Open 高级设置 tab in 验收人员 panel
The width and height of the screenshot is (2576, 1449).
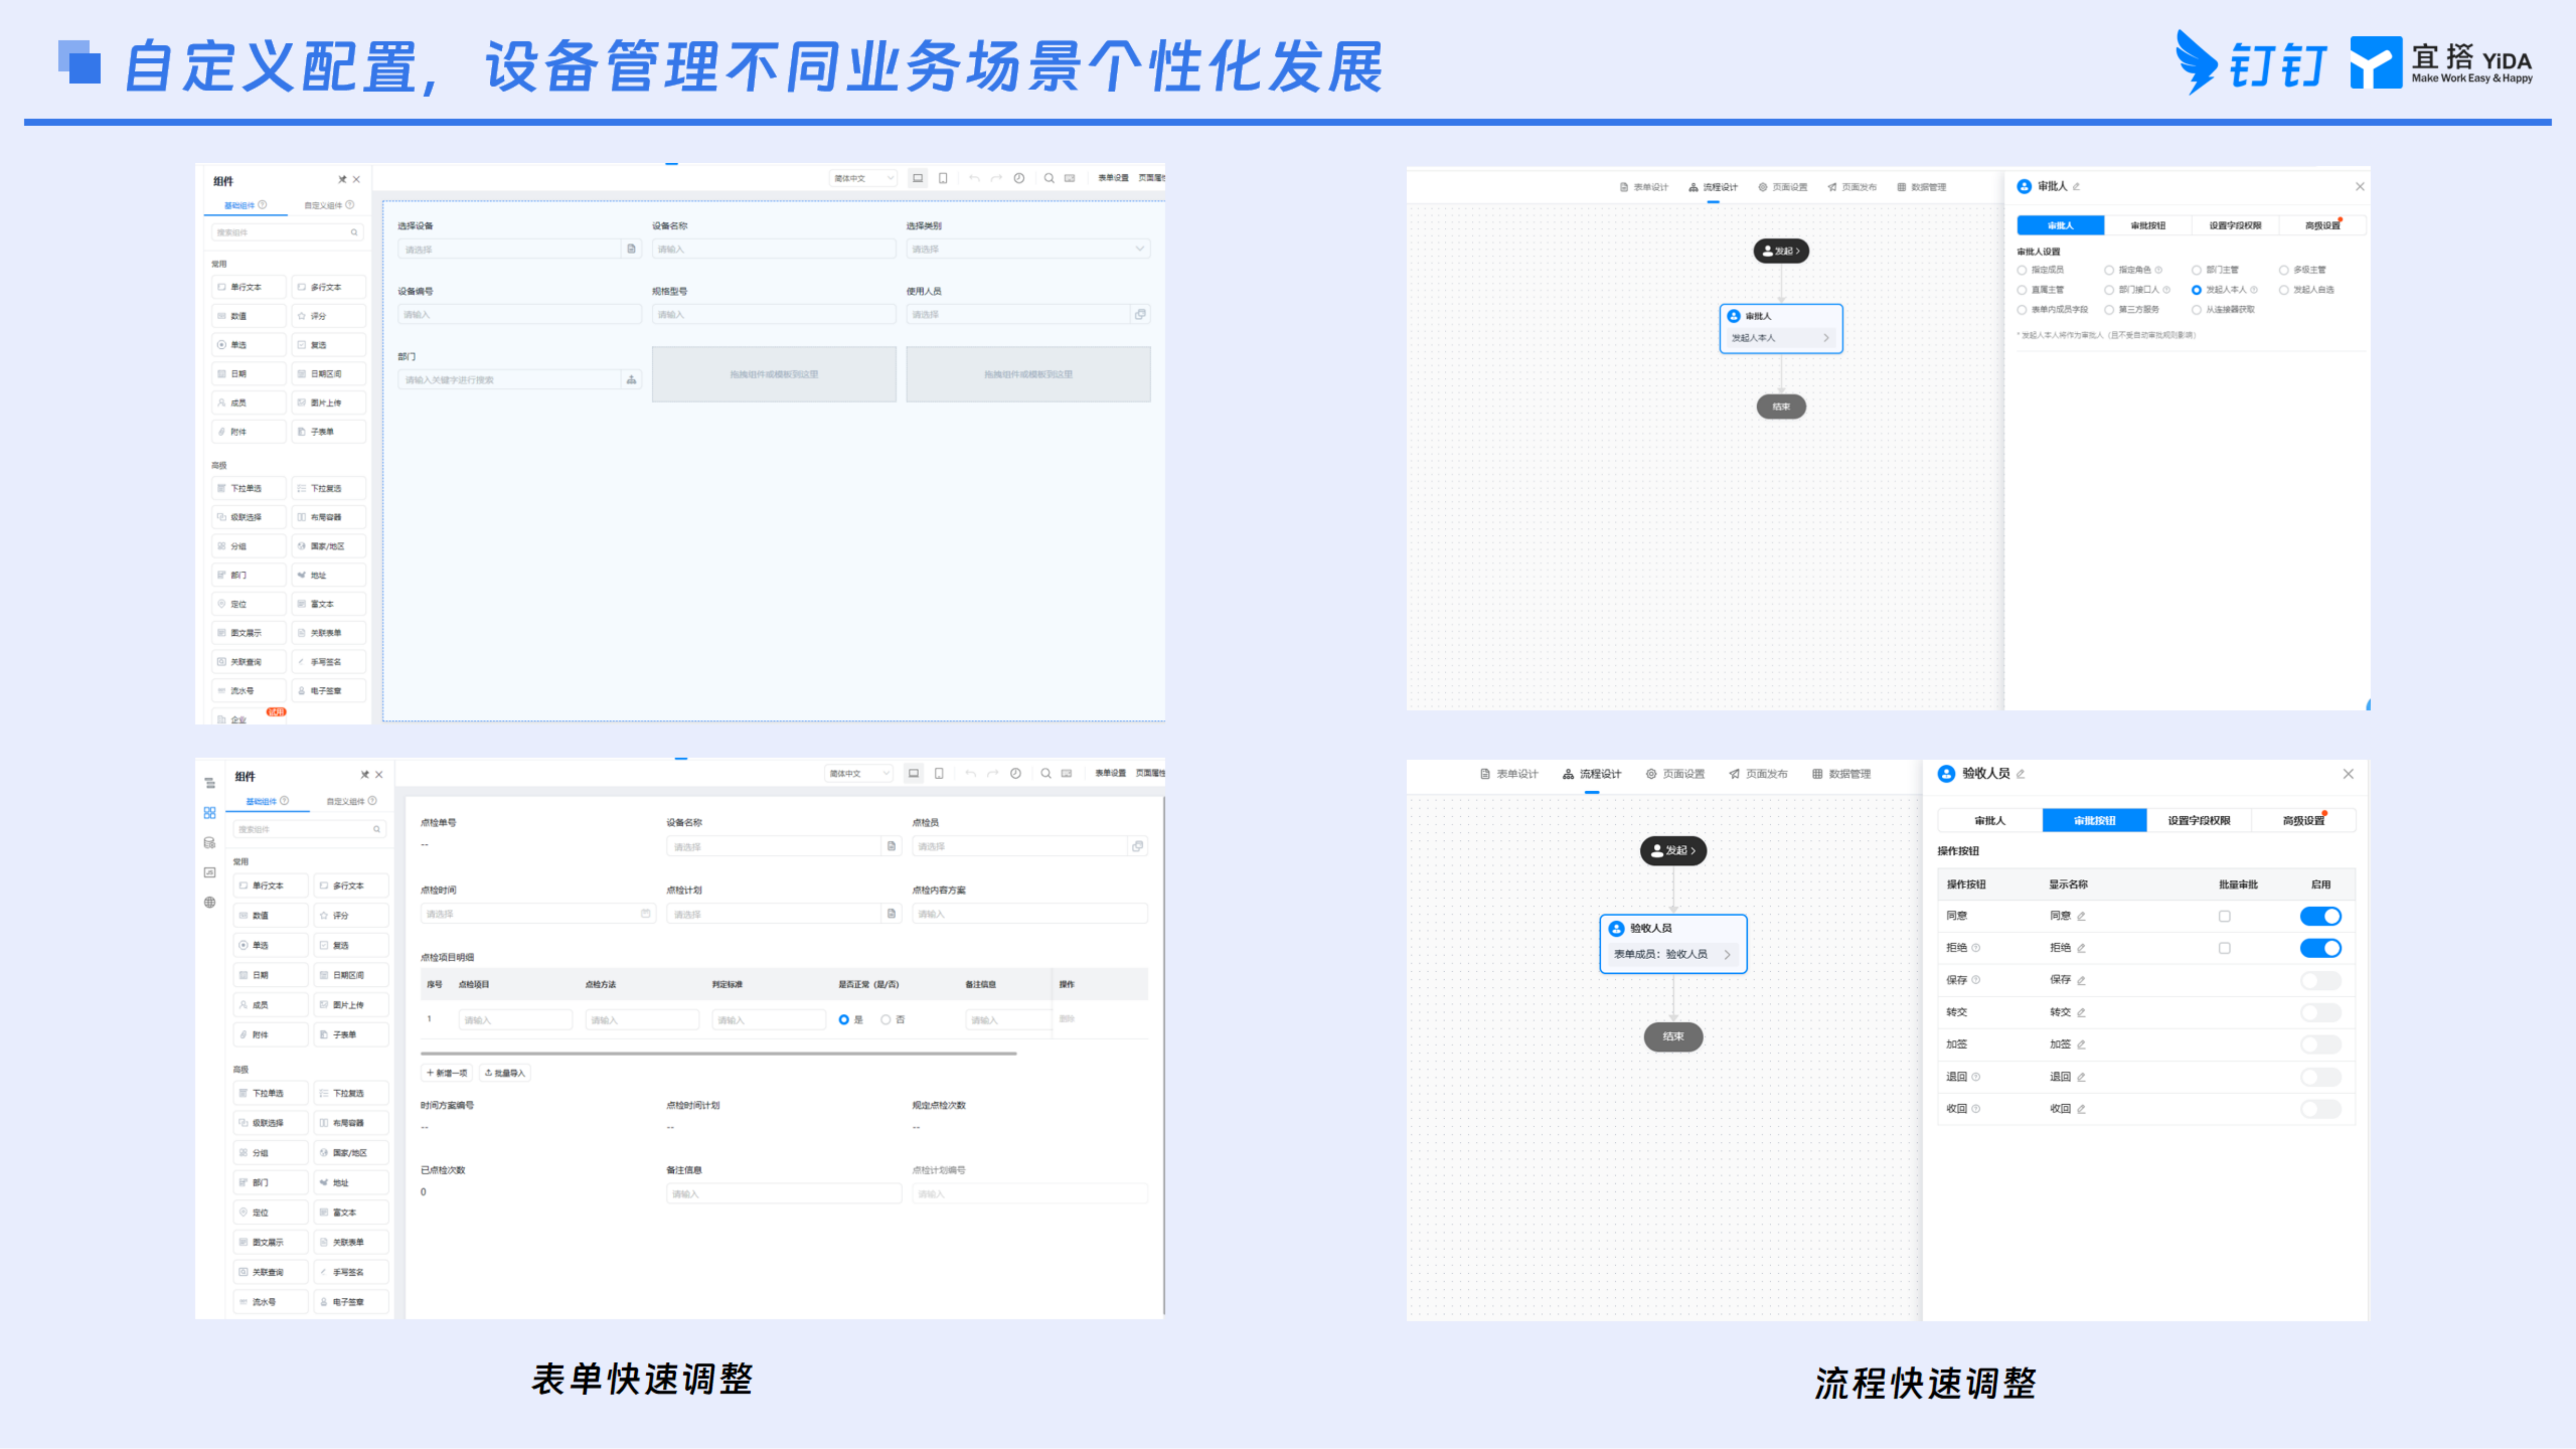[2304, 820]
